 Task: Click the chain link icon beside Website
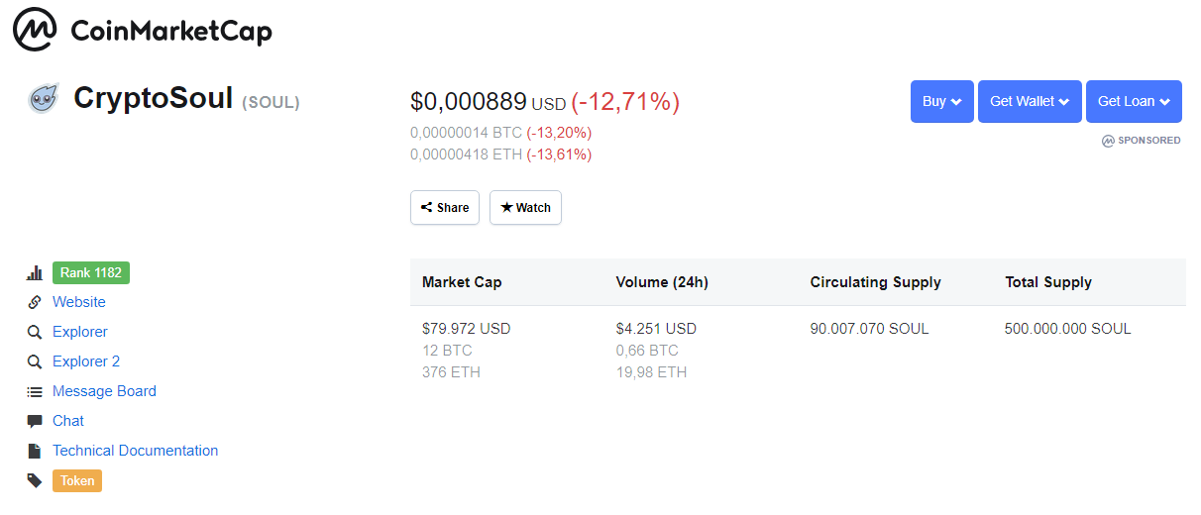click(x=35, y=303)
